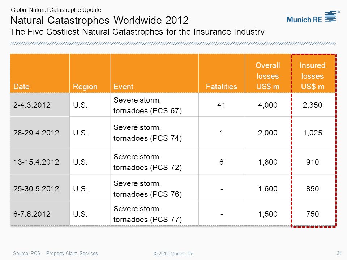
Task: Select the overall losses value '1,500'
Action: pyautogui.click(x=268, y=214)
